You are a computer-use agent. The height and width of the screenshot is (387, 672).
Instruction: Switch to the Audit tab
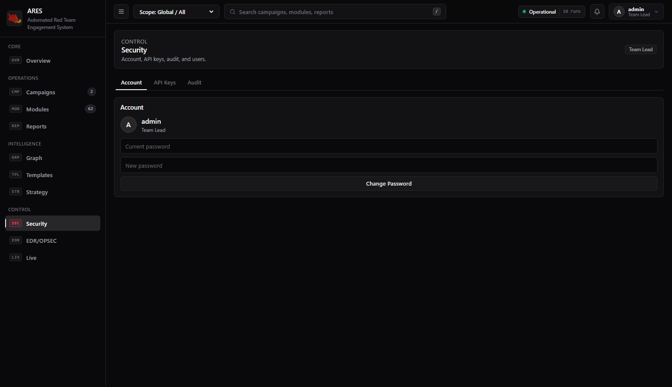[194, 83]
